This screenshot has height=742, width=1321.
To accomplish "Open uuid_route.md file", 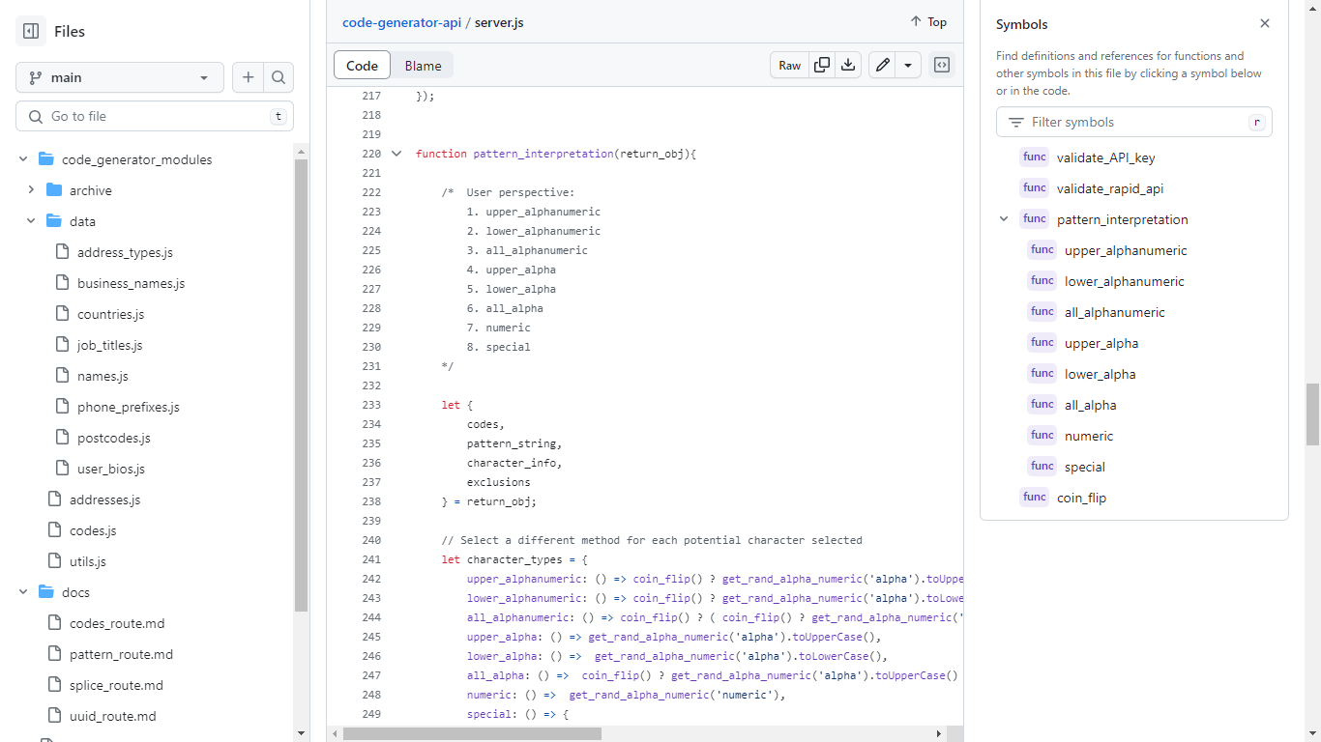I will pyautogui.click(x=112, y=716).
